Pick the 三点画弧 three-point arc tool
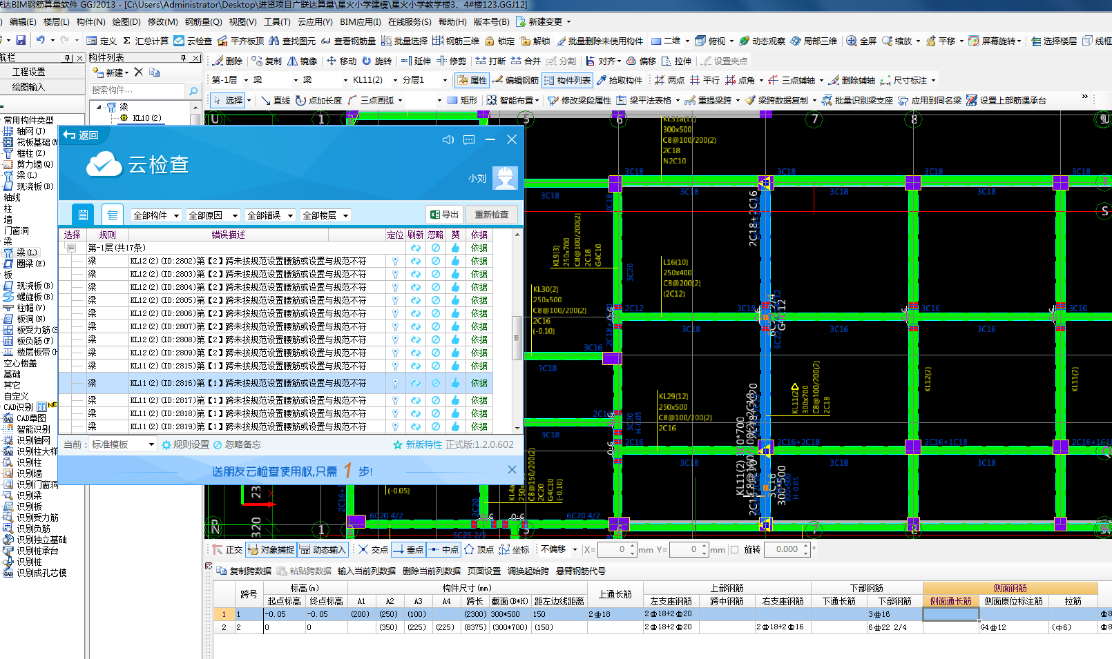 point(371,100)
